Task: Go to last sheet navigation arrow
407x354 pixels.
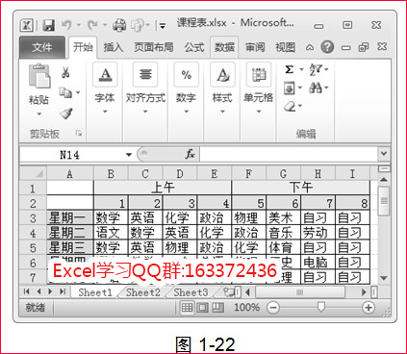Action: 63,291
